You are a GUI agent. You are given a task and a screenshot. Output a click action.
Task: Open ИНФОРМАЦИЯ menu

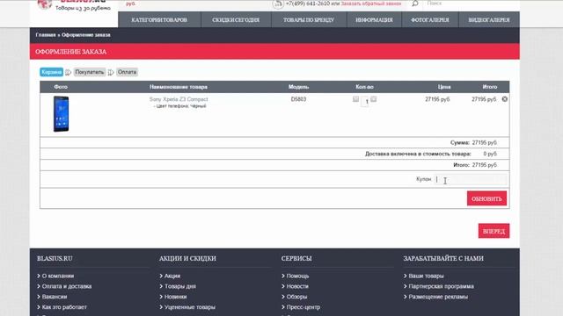tap(374, 19)
